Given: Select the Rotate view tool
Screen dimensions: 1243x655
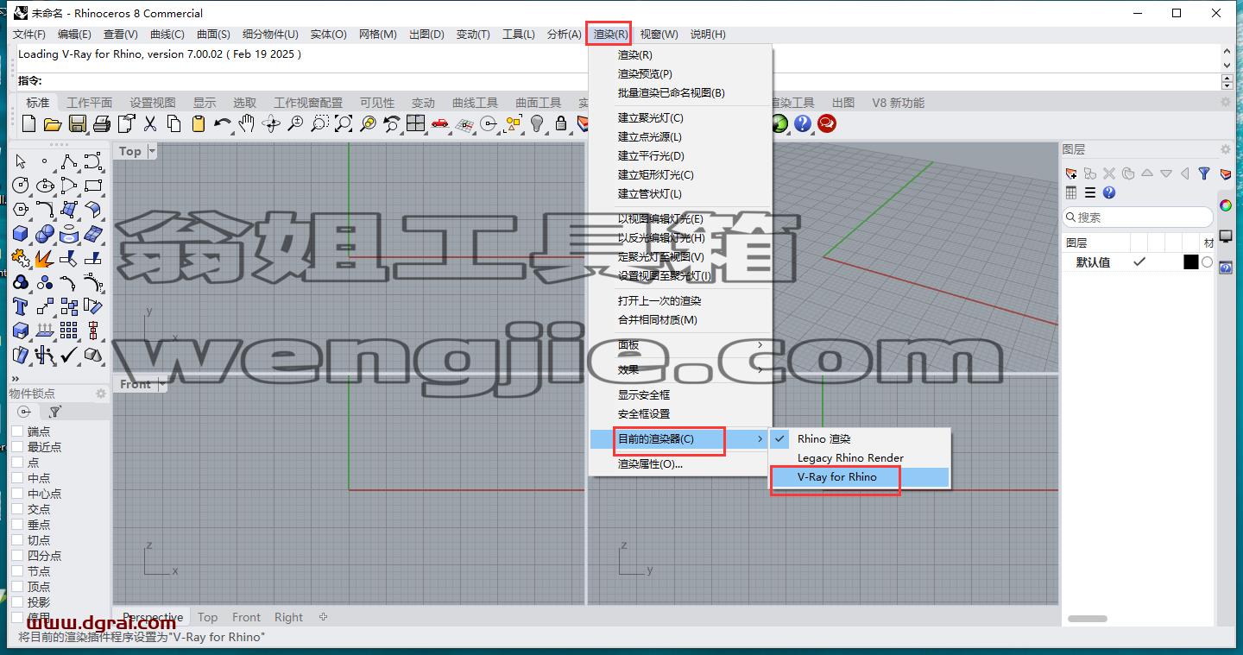Looking at the screenshot, I should [x=271, y=123].
